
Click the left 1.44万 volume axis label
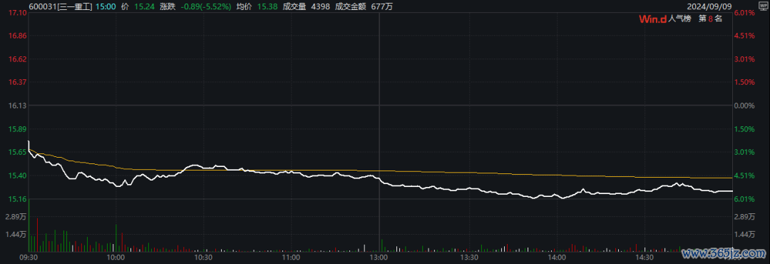(x=15, y=235)
